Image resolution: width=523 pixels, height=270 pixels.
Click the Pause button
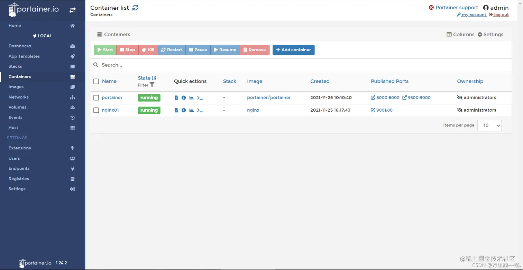point(198,50)
